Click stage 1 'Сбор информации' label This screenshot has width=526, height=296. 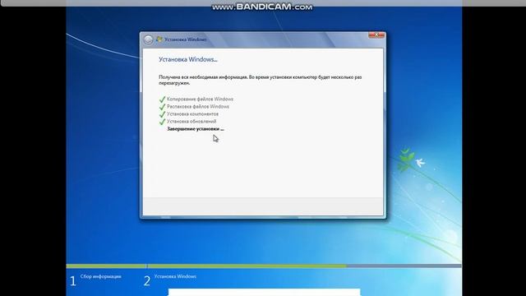tap(100, 276)
